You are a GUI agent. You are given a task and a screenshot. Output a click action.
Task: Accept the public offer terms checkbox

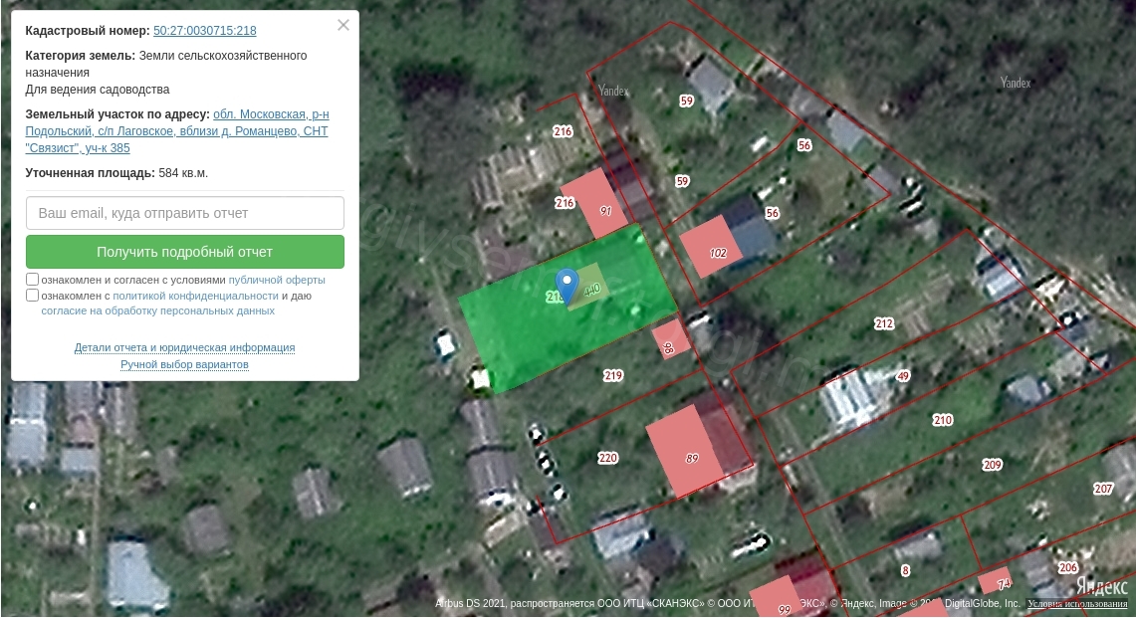pos(32,279)
